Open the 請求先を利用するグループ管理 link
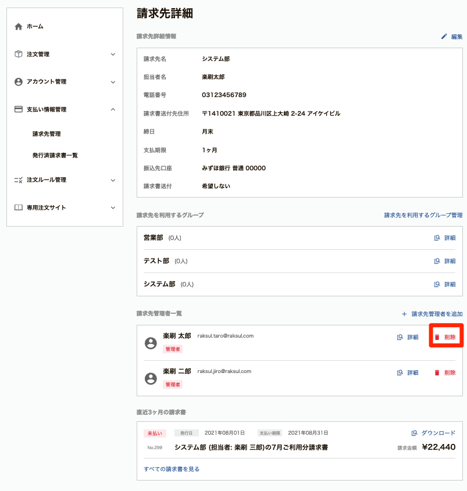The image size is (467, 491). point(423,215)
